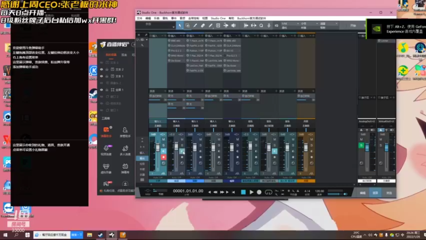The width and height of the screenshot is (426, 240).
Task: Open the insert dropdown arrow on channel 1
Action: coord(162,36)
